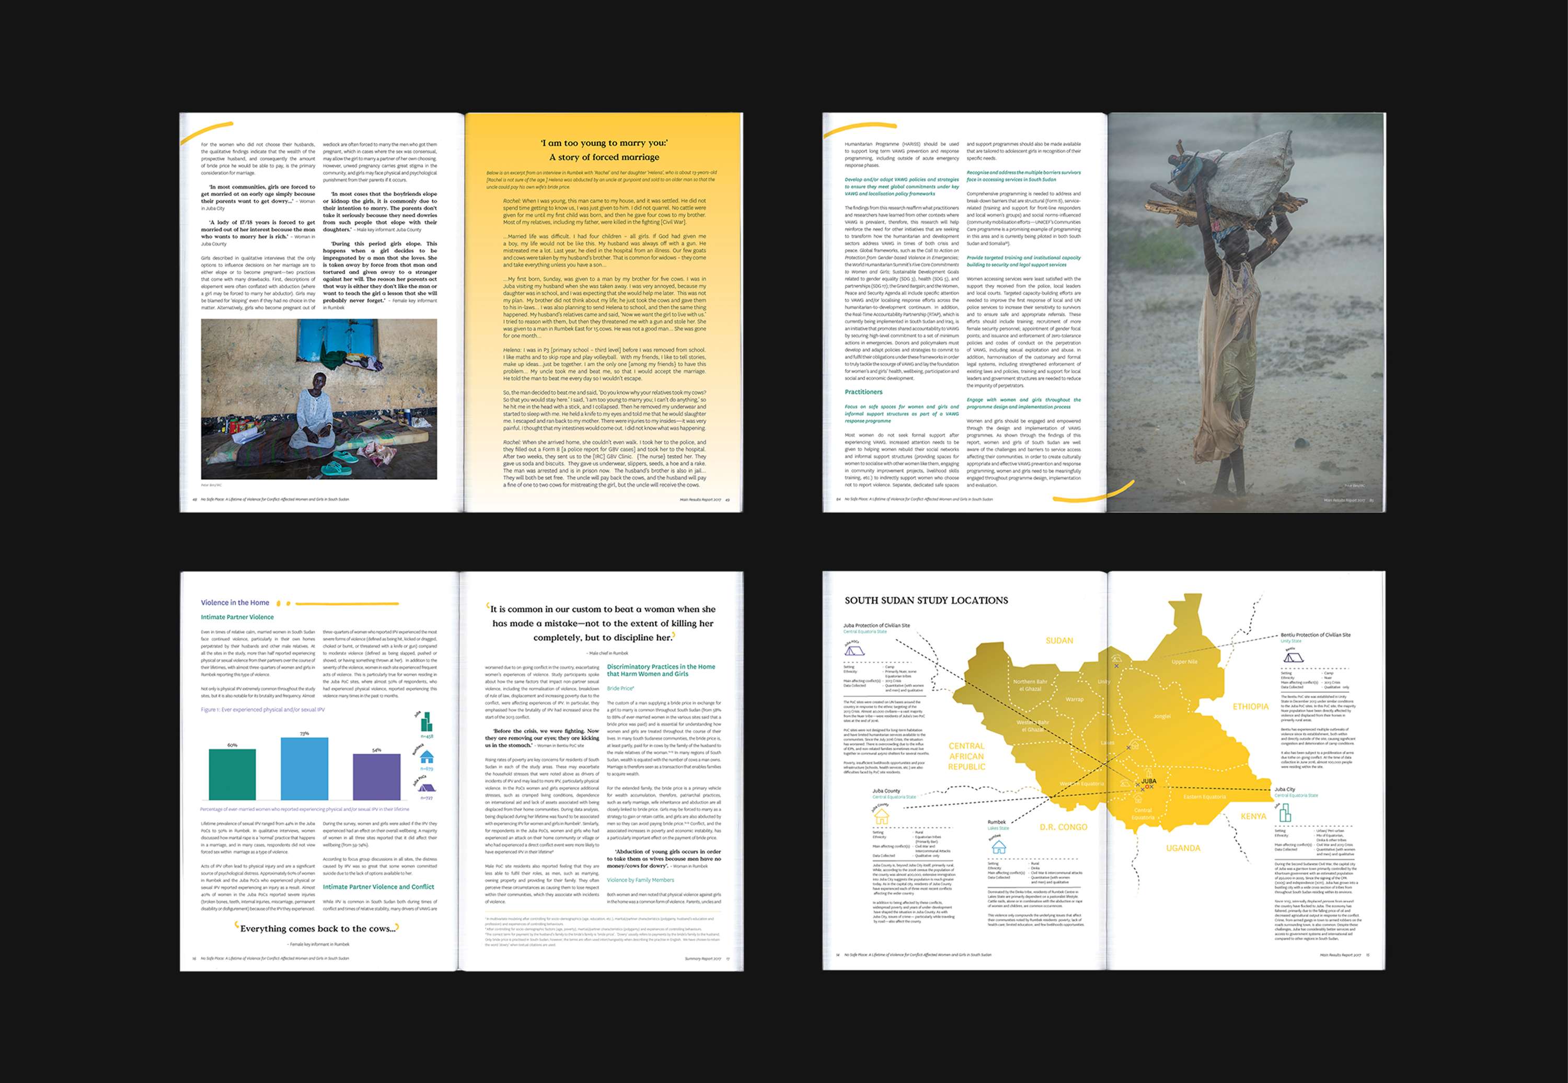1568x1083 pixels.
Task: Click the purple 54% bar in Figure 1
Action: (376, 777)
